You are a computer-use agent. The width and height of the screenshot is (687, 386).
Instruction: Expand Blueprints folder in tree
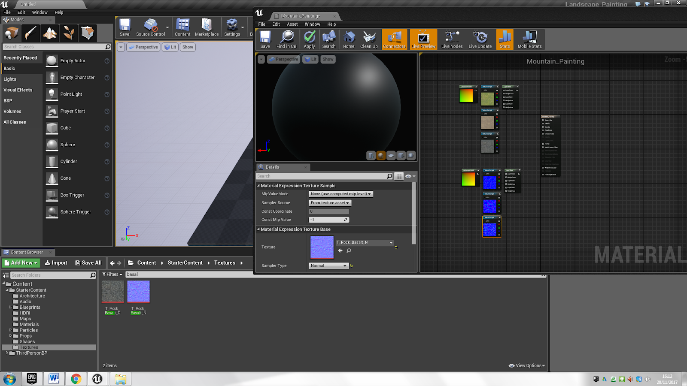[10, 307]
